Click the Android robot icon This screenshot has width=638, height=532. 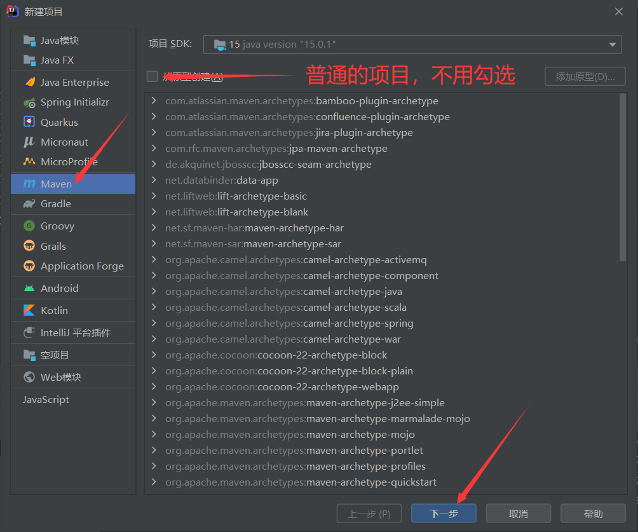point(29,288)
